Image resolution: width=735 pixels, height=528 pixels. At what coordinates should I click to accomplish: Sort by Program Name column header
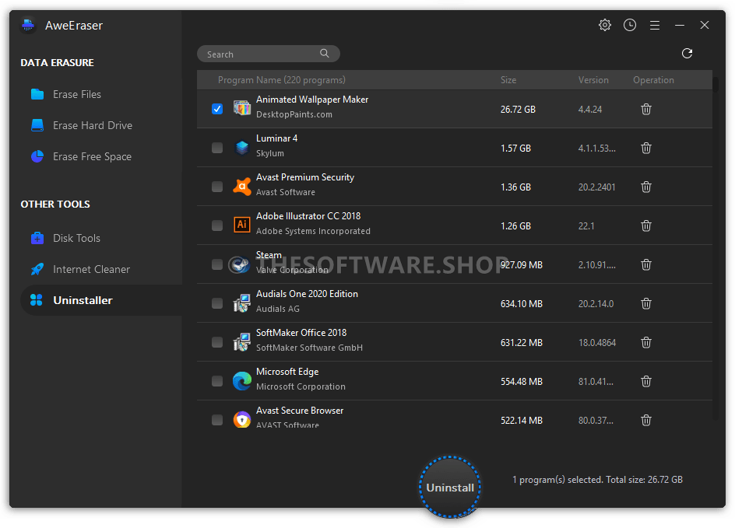tap(281, 80)
